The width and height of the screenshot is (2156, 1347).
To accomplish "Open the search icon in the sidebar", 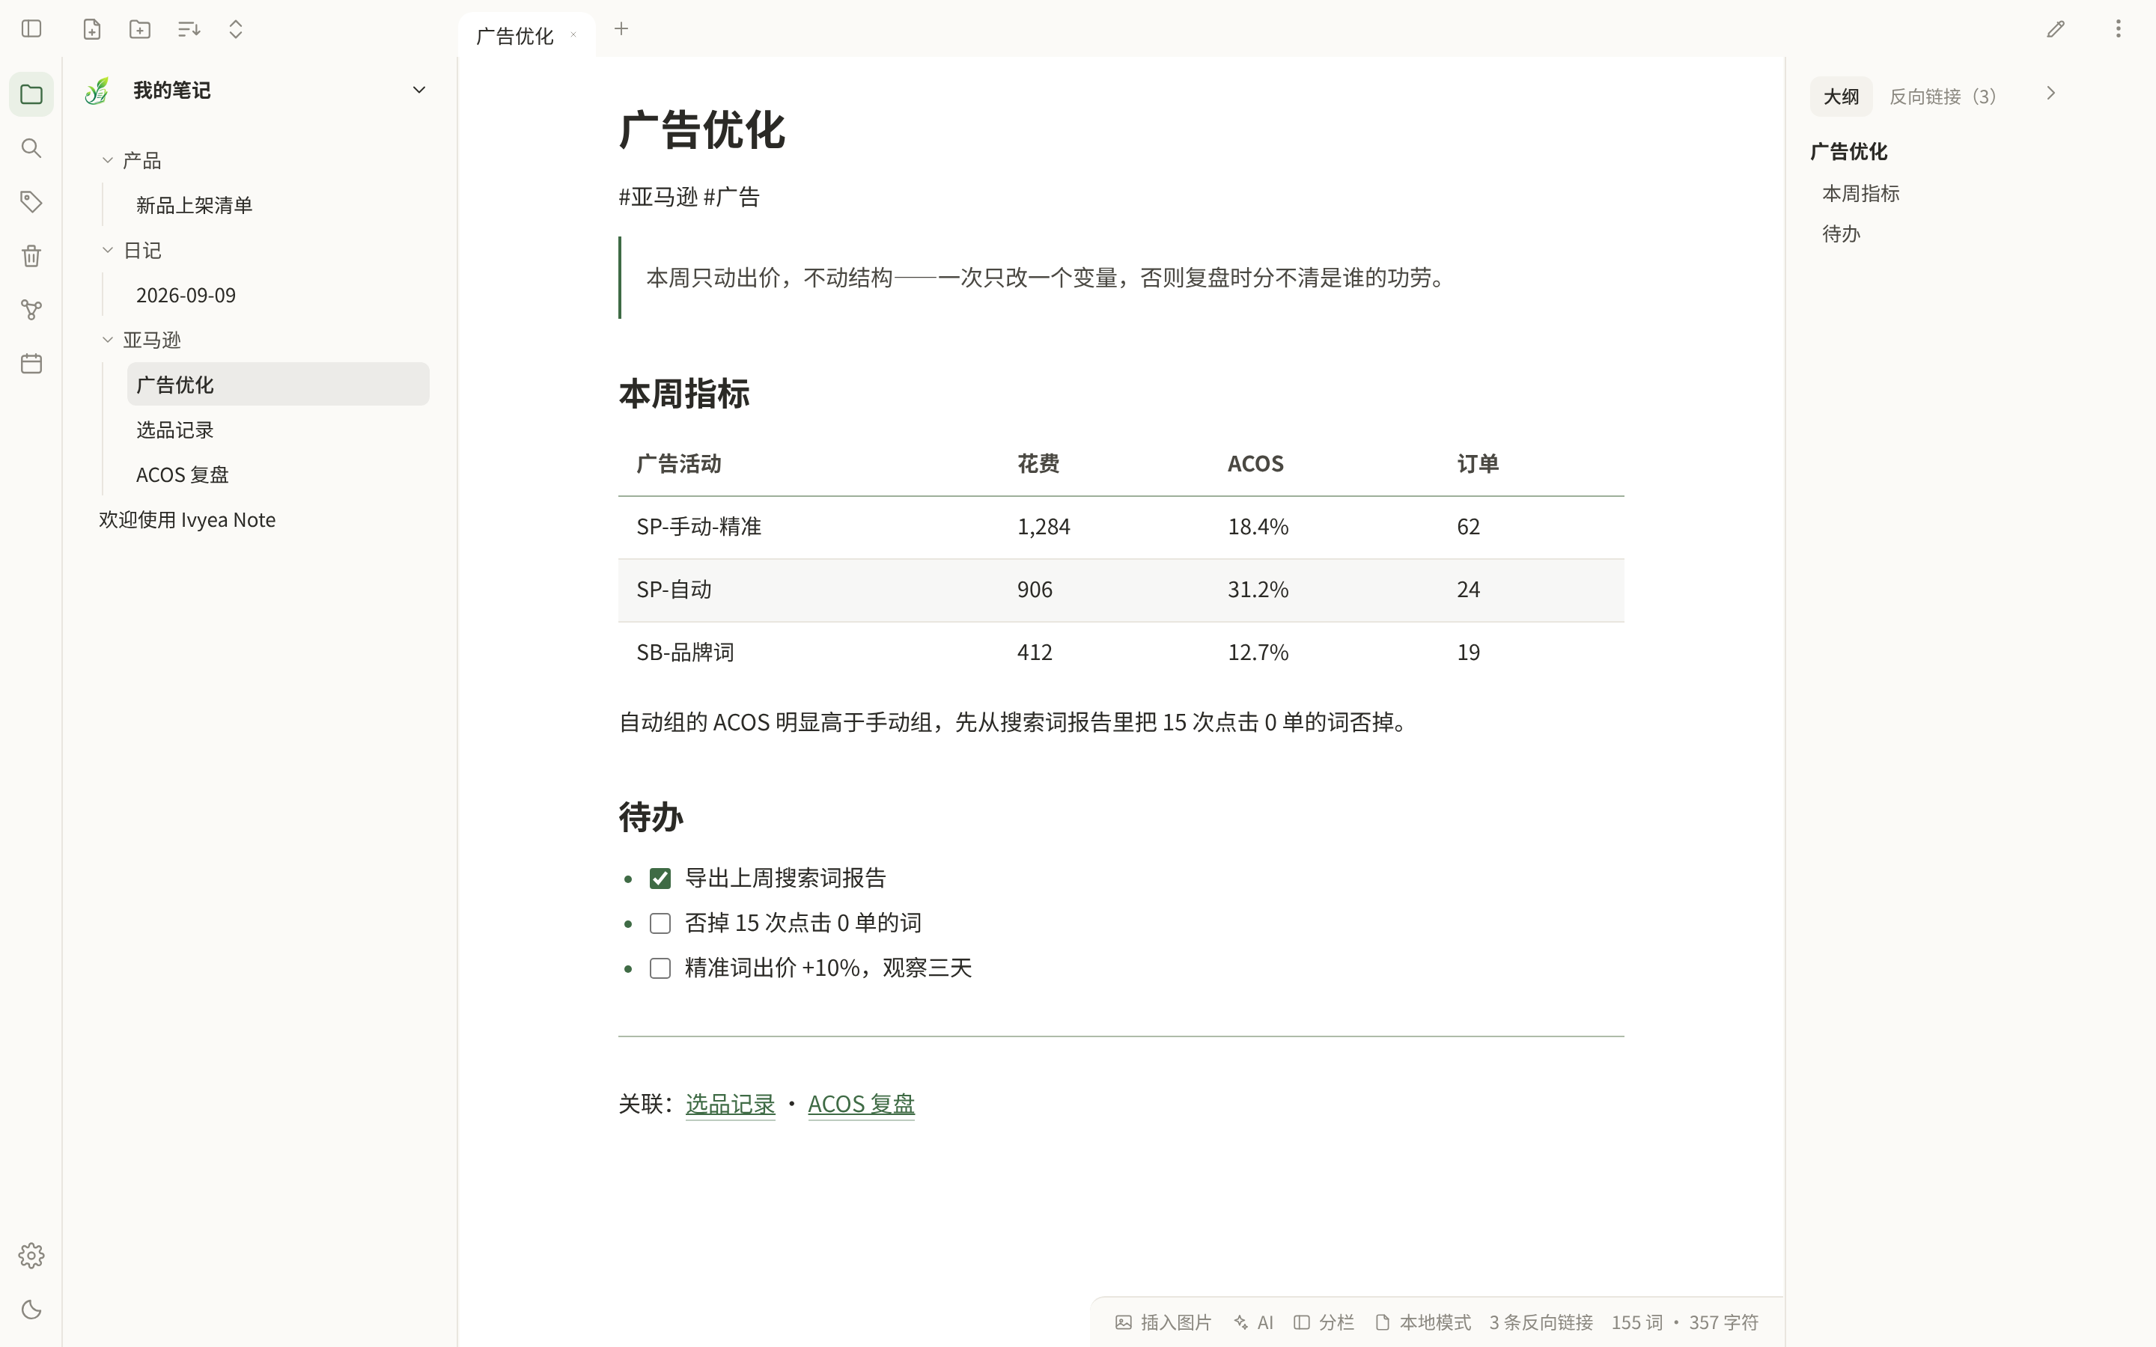I will click(31, 148).
